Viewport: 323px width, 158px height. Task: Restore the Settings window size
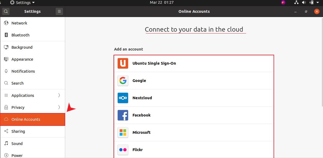pyautogui.click(x=306, y=11)
